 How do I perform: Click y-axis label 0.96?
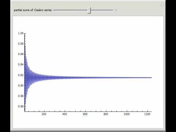tap(21, 54)
